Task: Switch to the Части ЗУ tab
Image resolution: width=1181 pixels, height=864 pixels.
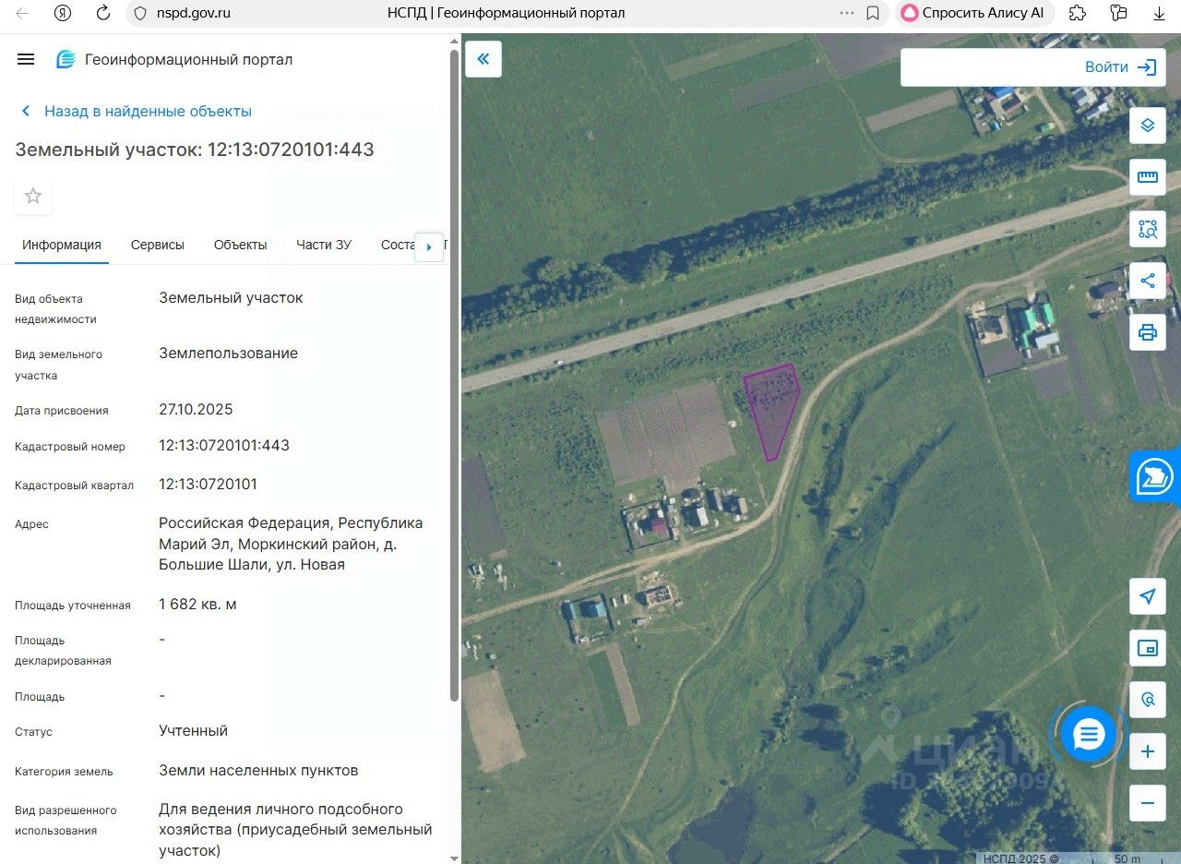Action: pos(324,245)
